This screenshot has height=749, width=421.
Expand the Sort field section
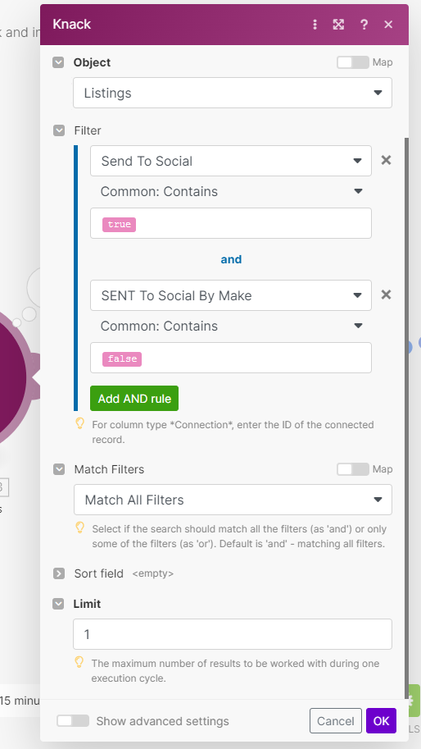pos(59,573)
